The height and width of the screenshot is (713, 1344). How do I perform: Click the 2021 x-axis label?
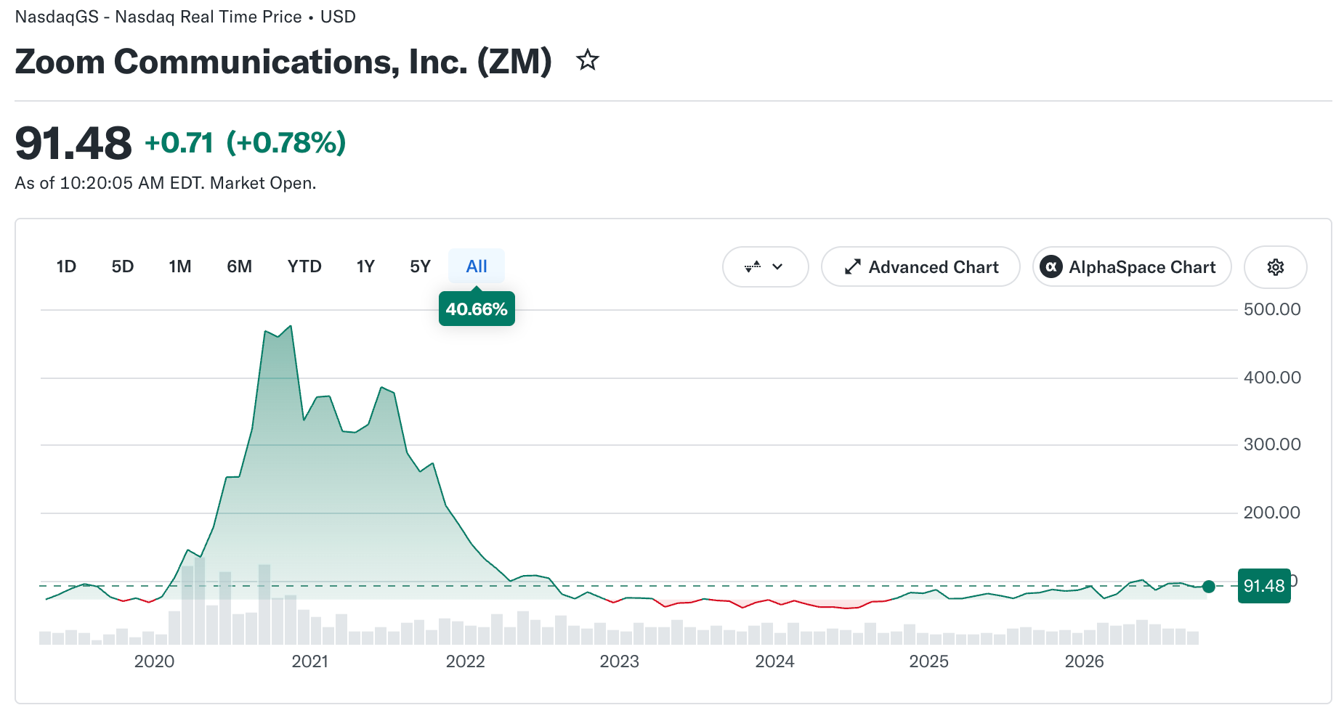310,661
